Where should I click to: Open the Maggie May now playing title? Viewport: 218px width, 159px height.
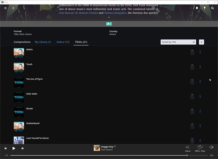tap(107, 147)
